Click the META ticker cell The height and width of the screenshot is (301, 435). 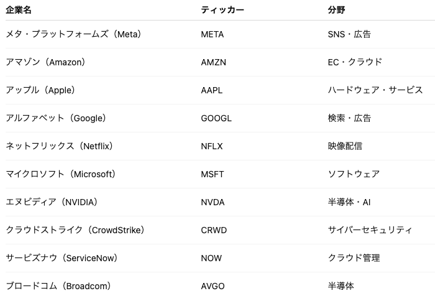pyautogui.click(x=213, y=34)
